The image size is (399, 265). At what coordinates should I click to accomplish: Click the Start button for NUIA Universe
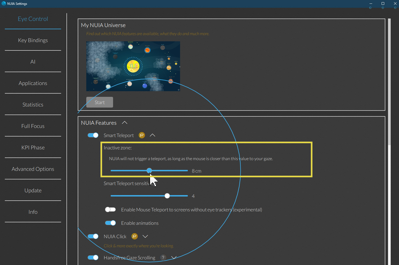tap(100, 102)
